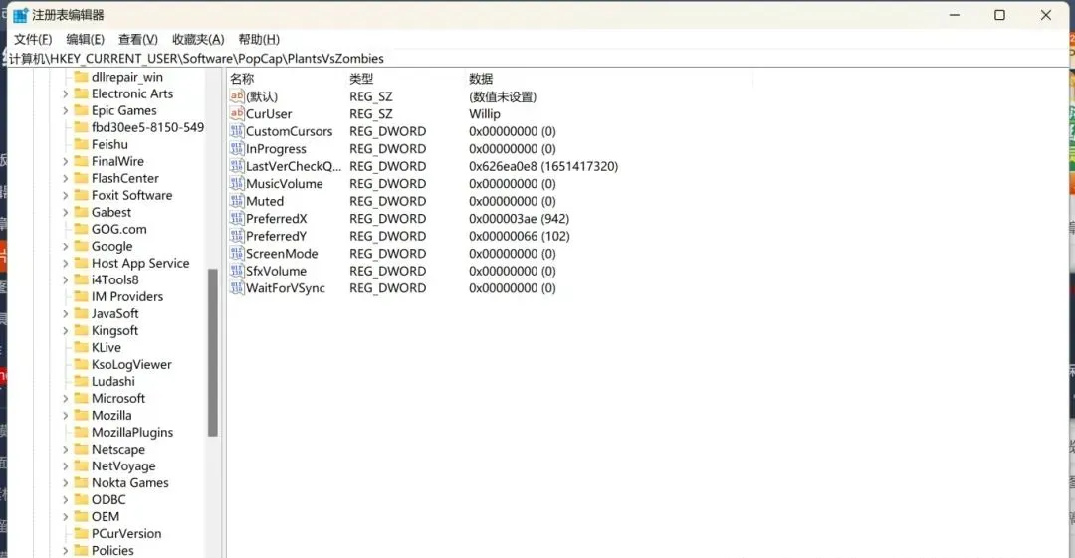Open the 收藏夹(A) menu
This screenshot has height=558, width=1075.
pyautogui.click(x=198, y=39)
